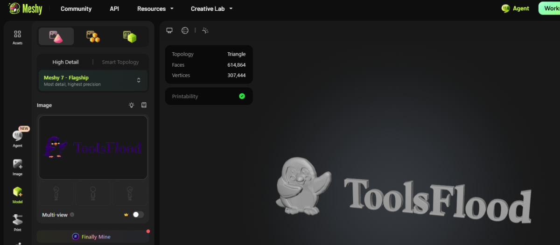Open Assets in the sidebar
The image size is (560, 245).
pos(17,37)
